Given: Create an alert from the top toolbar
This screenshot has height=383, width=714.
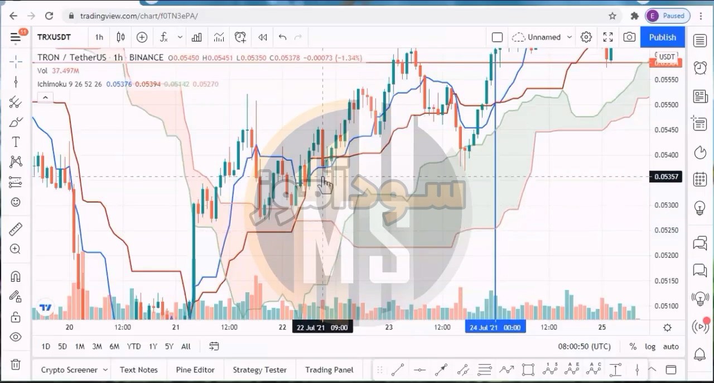Looking at the screenshot, I should coord(240,37).
